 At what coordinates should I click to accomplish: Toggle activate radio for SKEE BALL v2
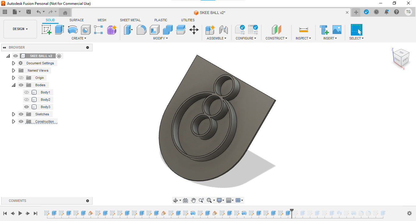(59, 56)
